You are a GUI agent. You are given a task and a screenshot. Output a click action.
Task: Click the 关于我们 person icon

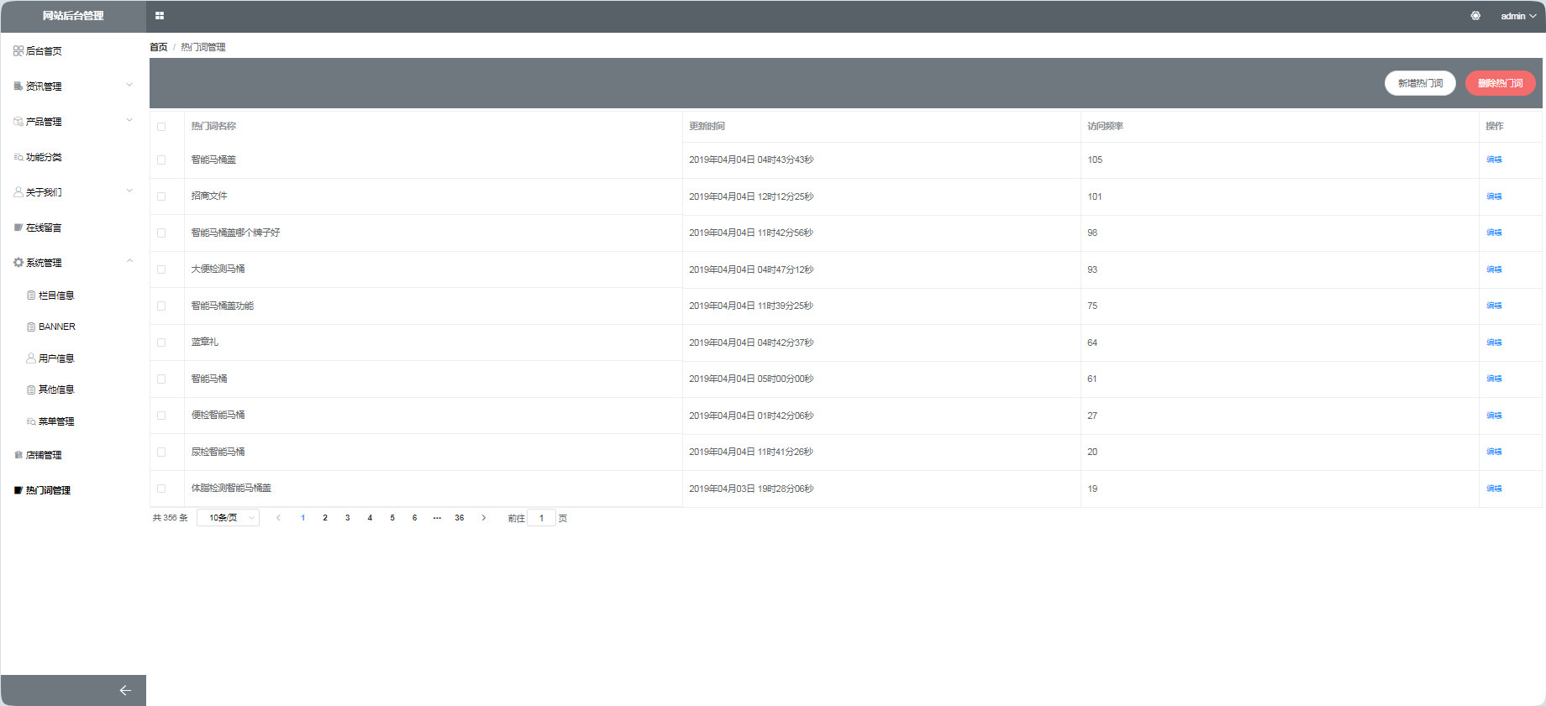pos(18,192)
